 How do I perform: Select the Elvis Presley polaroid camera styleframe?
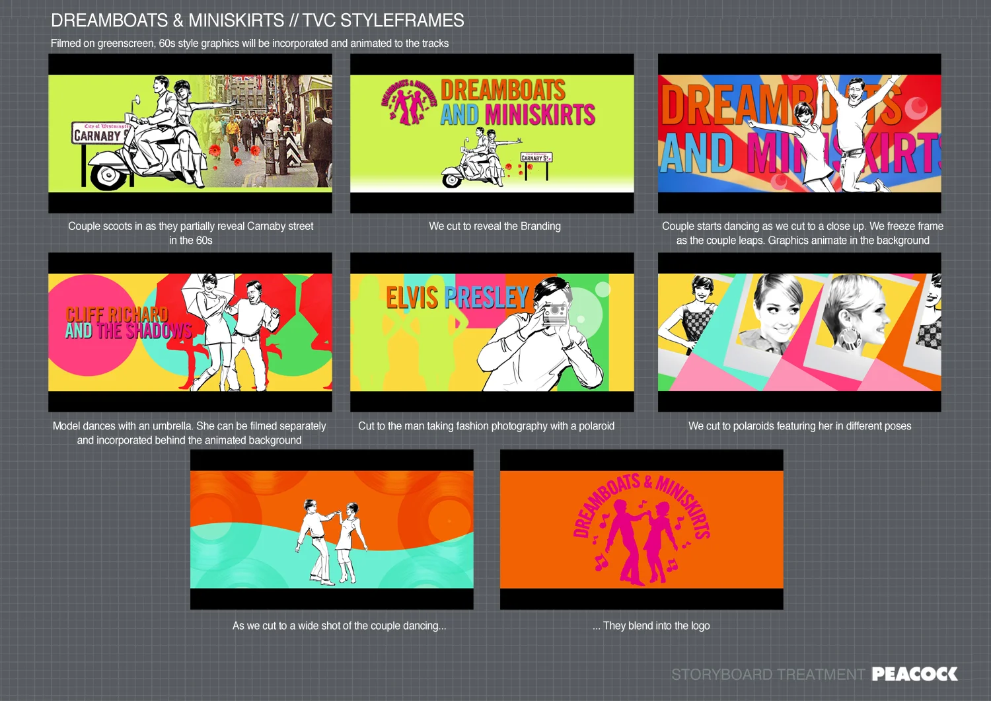click(492, 332)
